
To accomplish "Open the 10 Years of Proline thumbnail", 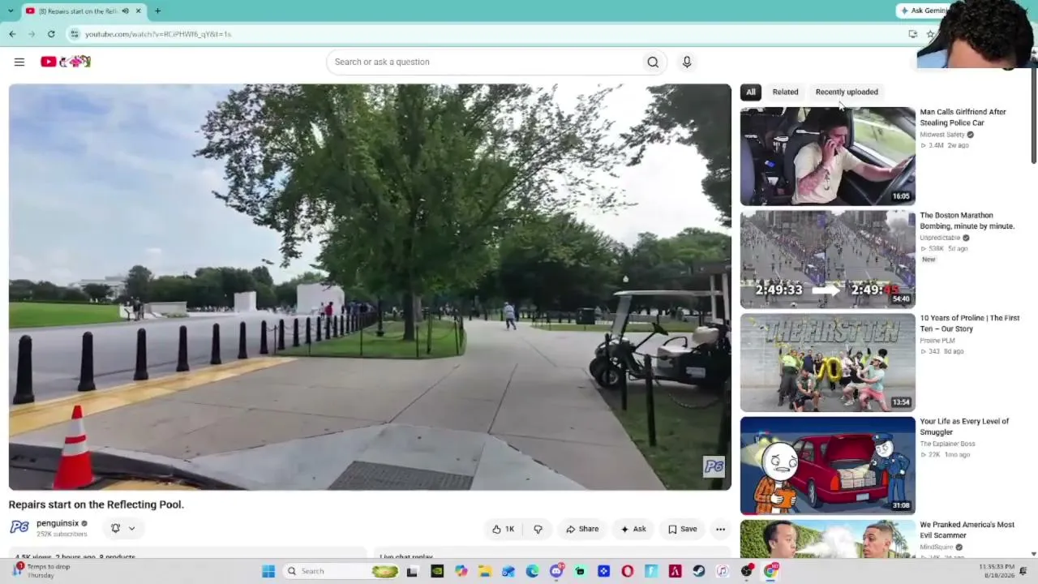I will tap(827, 362).
